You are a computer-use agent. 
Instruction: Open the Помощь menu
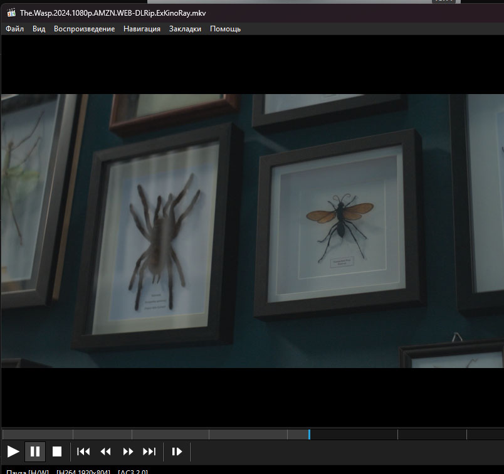(225, 29)
